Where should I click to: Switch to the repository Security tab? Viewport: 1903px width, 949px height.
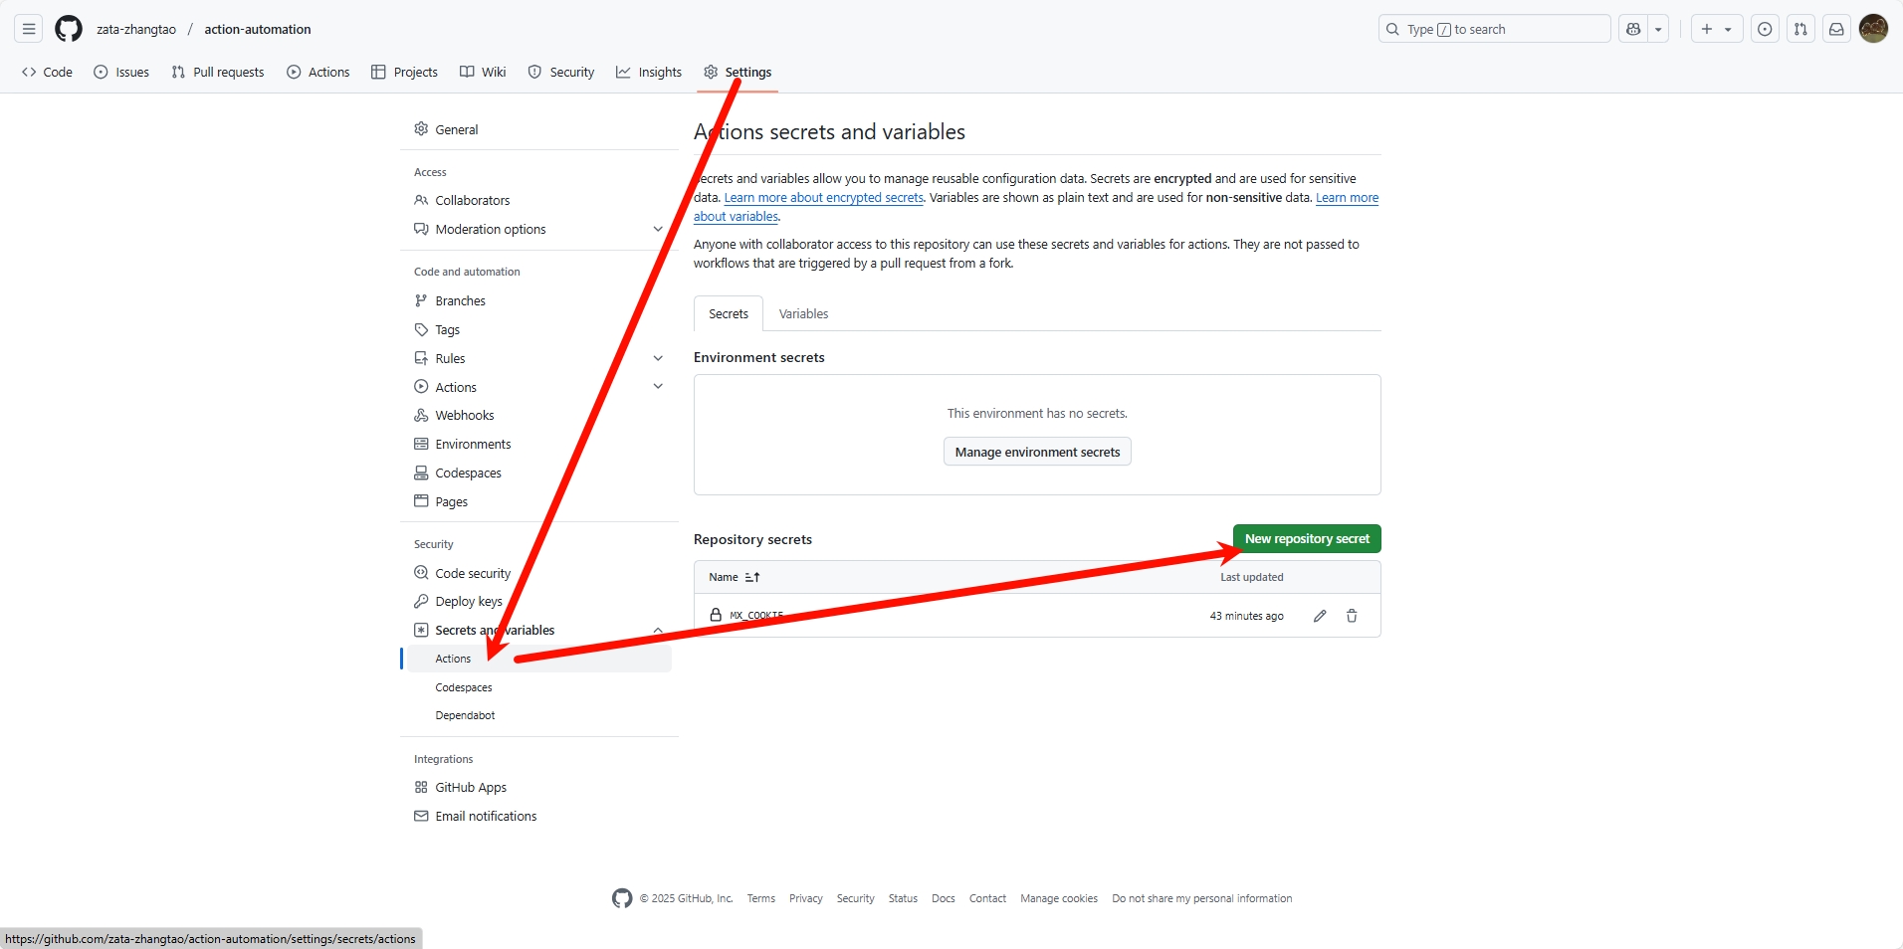pos(561,72)
